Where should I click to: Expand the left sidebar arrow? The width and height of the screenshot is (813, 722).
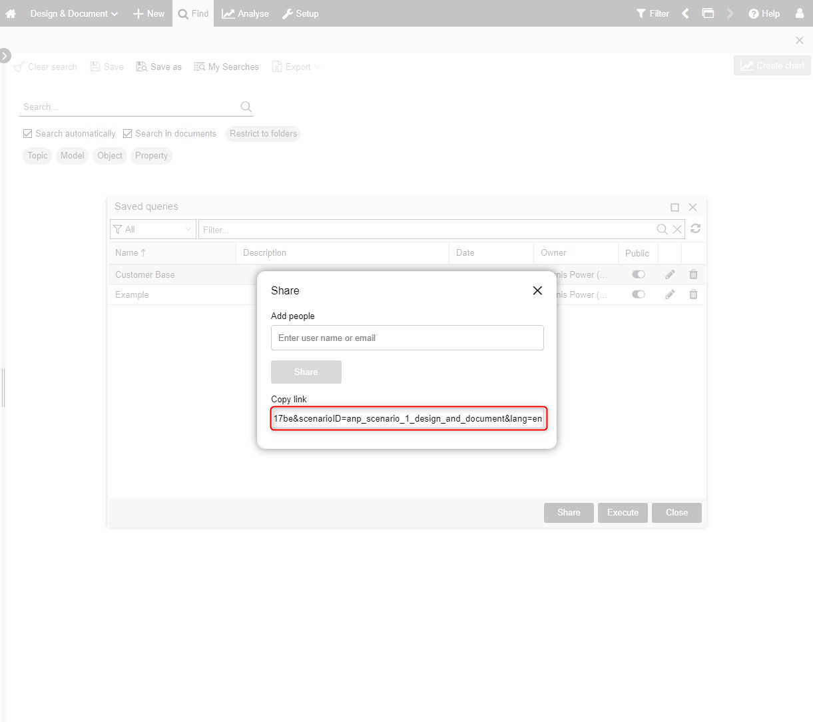coord(5,55)
